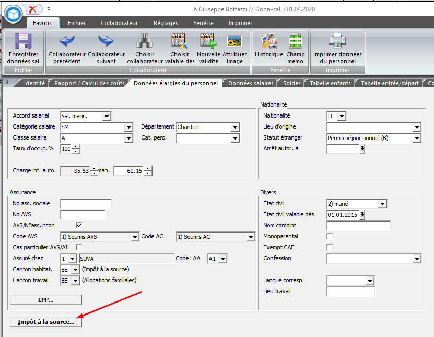Expand Cat. pers. dropdown

click(235, 138)
